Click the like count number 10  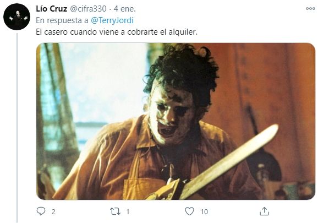click(x=204, y=212)
